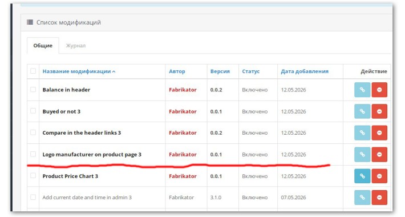Click red disable button for Product Price Chart 3
The image size is (405, 217).
379,176
